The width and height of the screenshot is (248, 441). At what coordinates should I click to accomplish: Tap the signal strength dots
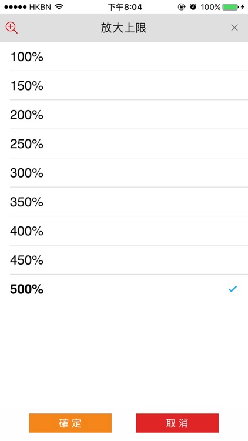15,7
